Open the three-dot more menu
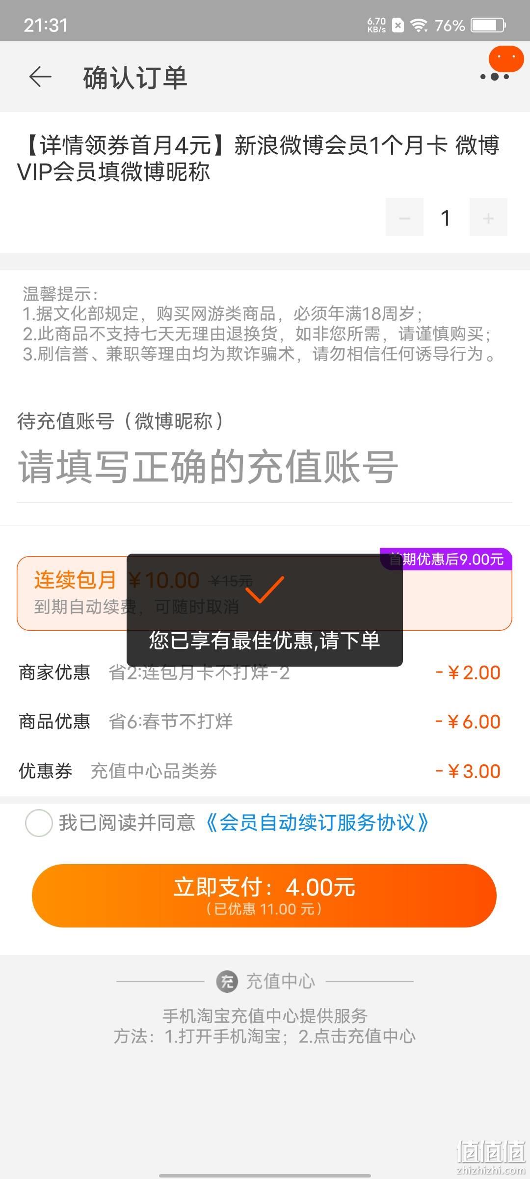The width and height of the screenshot is (530, 1179). (494, 77)
